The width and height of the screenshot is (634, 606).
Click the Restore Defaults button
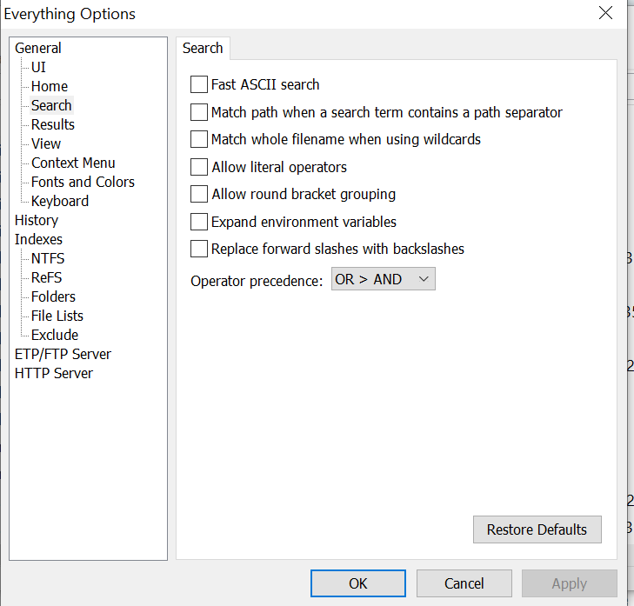click(537, 529)
